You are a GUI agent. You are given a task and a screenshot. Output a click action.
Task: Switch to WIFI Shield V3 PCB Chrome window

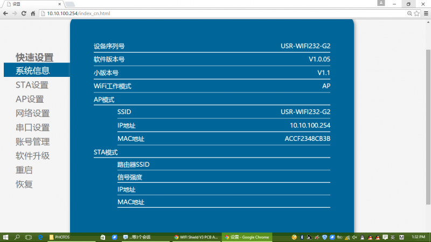(196, 237)
